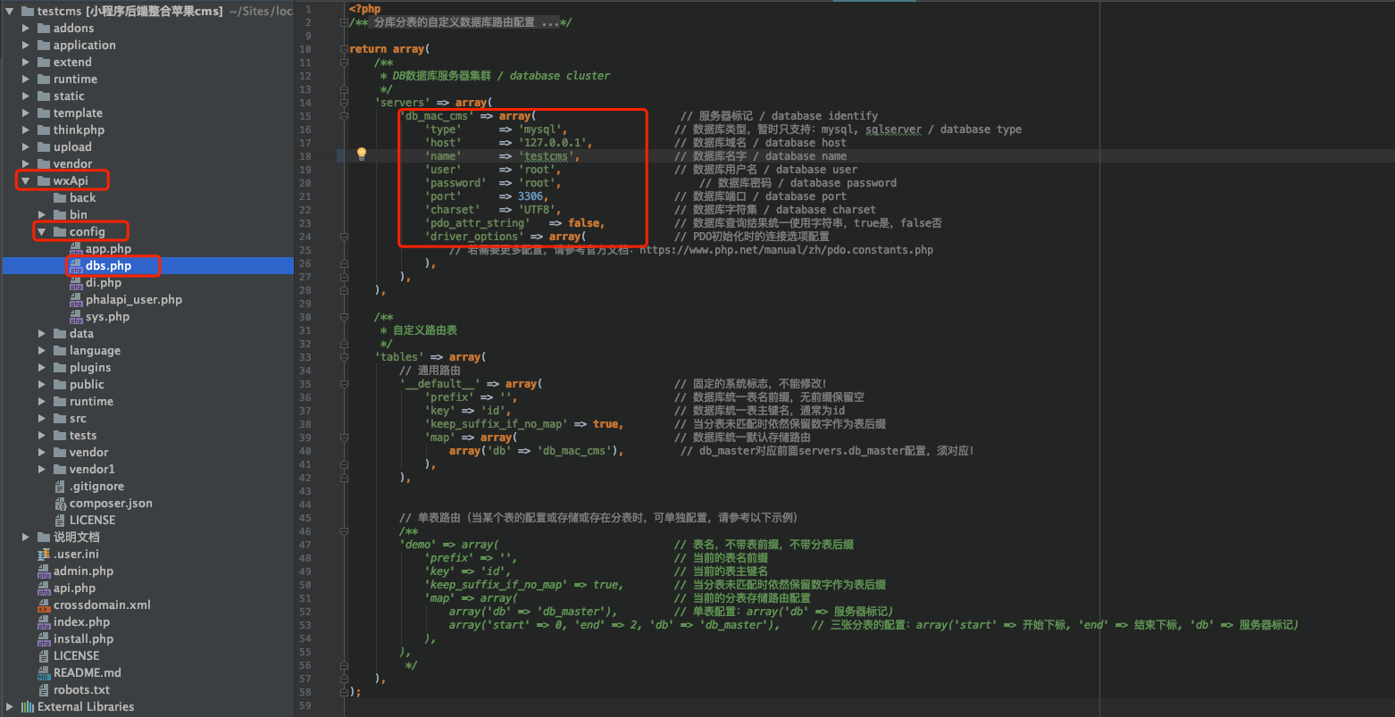Select the src folder label

(79, 419)
